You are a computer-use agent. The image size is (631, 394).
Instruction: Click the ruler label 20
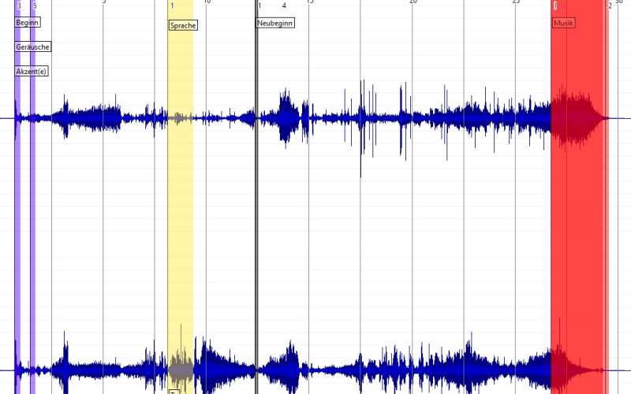point(413,2)
